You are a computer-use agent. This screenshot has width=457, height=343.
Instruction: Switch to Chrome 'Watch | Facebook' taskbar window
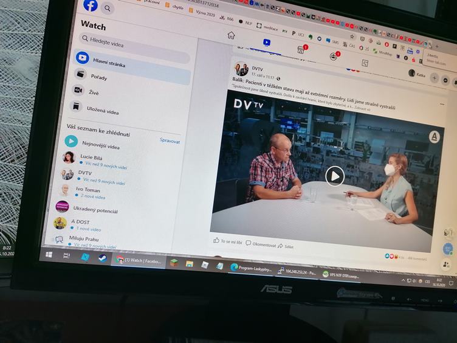(x=139, y=260)
